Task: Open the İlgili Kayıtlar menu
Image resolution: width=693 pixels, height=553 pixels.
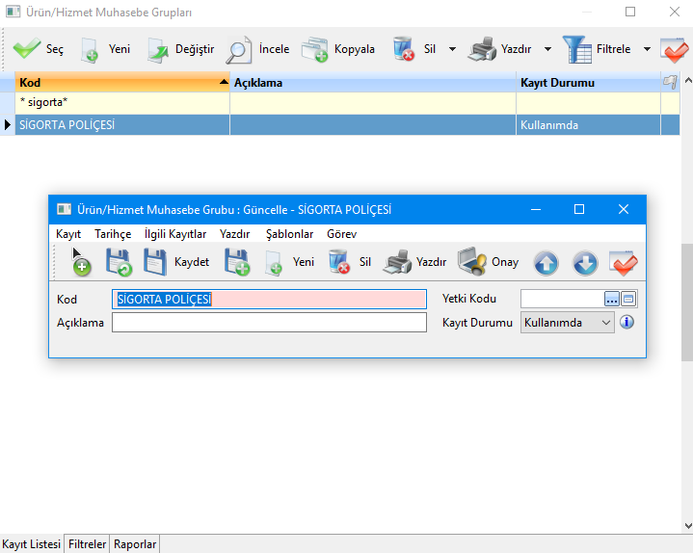Action: click(x=174, y=234)
